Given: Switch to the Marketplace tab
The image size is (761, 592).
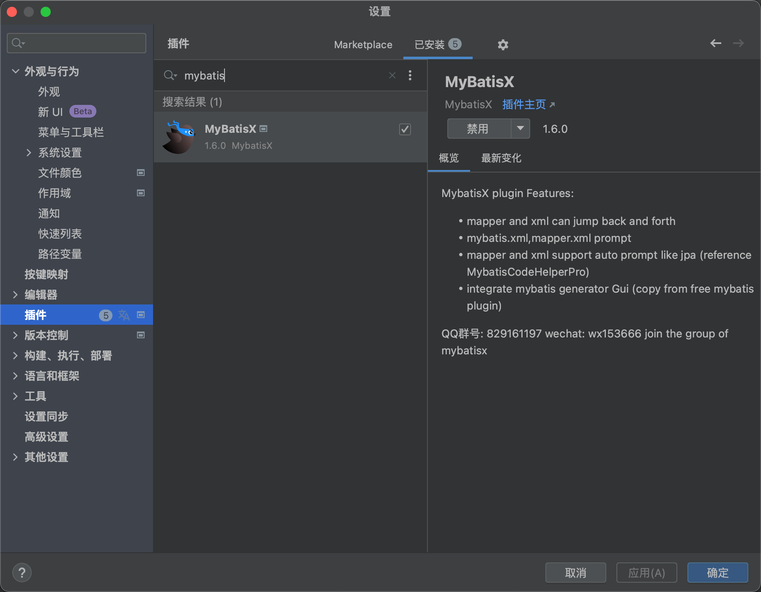Looking at the screenshot, I should (363, 44).
